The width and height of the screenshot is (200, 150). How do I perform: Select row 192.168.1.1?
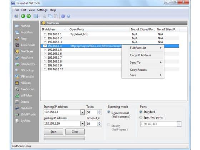click(x=110, y=34)
